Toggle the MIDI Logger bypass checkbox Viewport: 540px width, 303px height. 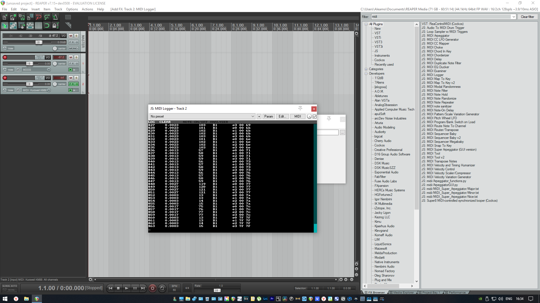tap(315, 116)
